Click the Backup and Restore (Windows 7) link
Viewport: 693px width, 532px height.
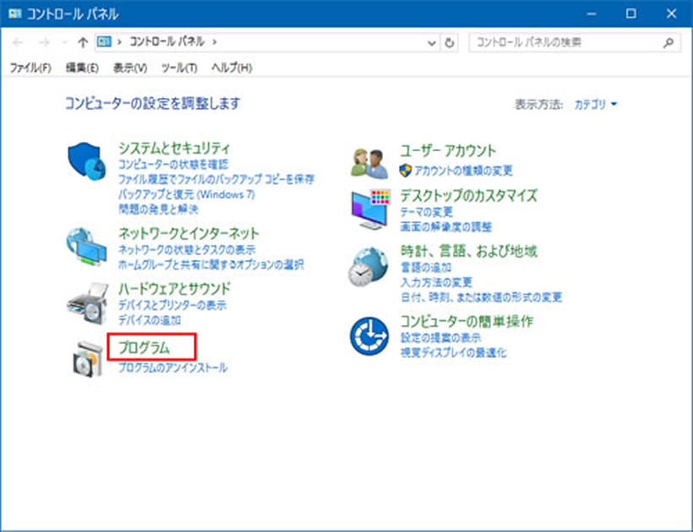click(x=187, y=194)
